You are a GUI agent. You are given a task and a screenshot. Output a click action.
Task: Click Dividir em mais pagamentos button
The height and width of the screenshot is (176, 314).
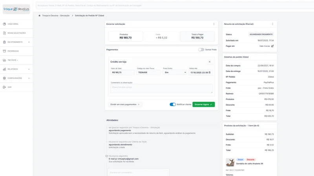tap(125, 104)
